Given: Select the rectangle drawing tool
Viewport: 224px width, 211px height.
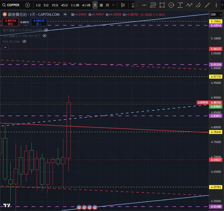Looking at the screenshot, I should (162, 5).
